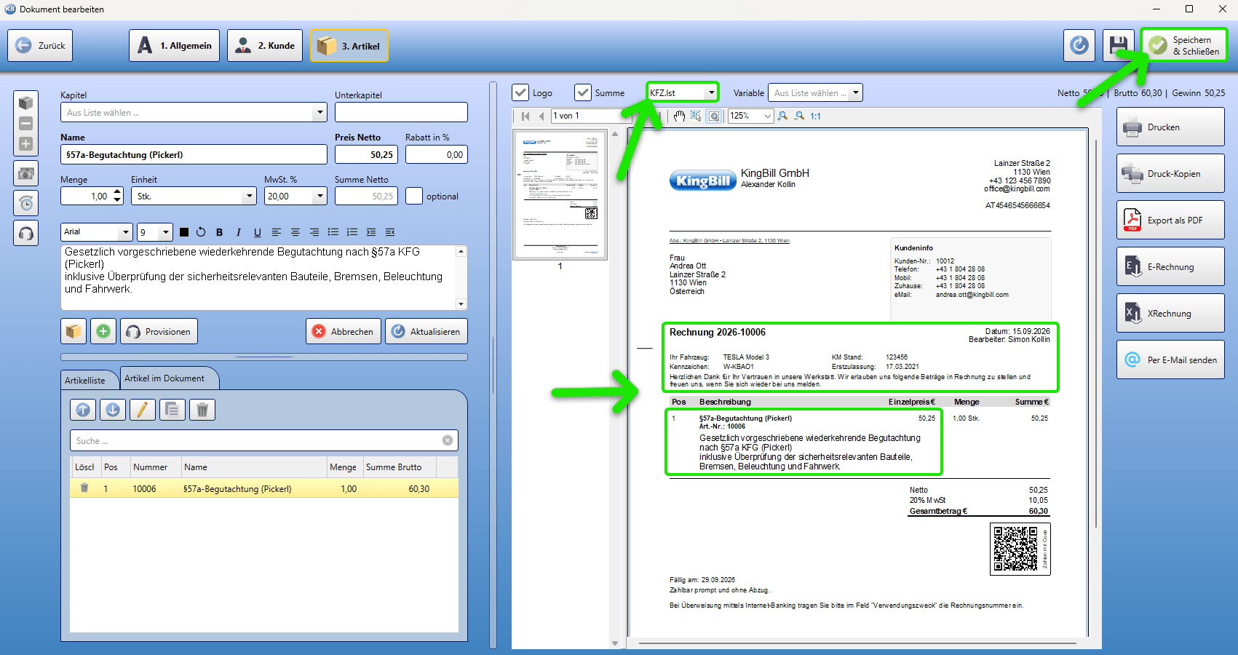This screenshot has height=655, width=1238.
Task: Align description text right
Action: (314, 232)
